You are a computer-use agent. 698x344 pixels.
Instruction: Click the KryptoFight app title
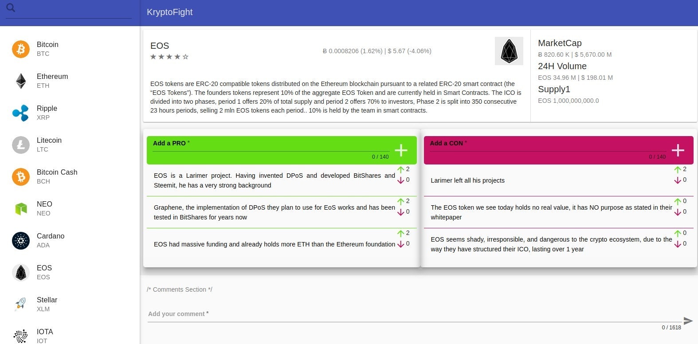pyautogui.click(x=169, y=12)
